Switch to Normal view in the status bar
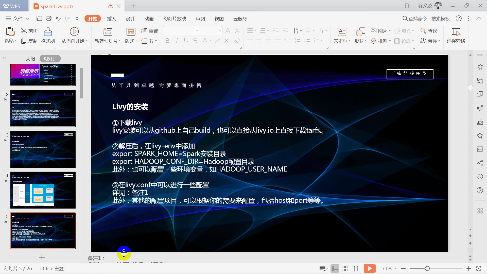This screenshot has height=274, width=487. 335,268
